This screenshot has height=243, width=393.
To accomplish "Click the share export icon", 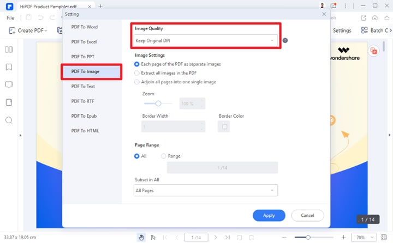I will 364,18.
